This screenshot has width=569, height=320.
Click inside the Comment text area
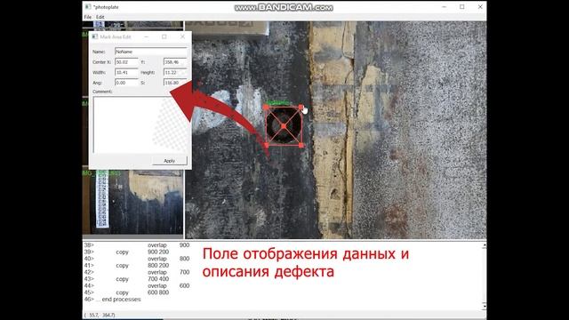(140, 124)
